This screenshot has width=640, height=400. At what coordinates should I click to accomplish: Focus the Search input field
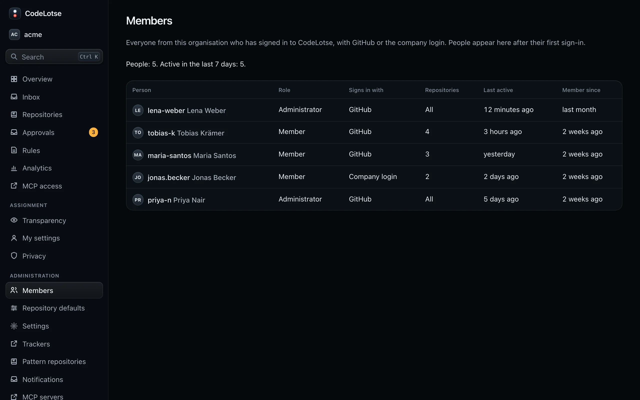point(54,56)
